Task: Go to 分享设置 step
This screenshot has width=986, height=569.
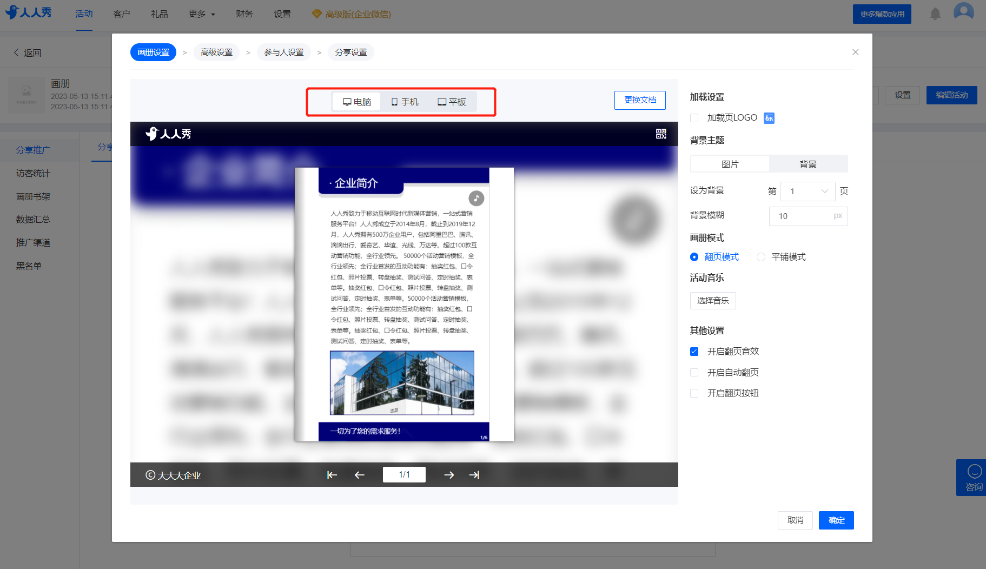Action: (x=351, y=52)
